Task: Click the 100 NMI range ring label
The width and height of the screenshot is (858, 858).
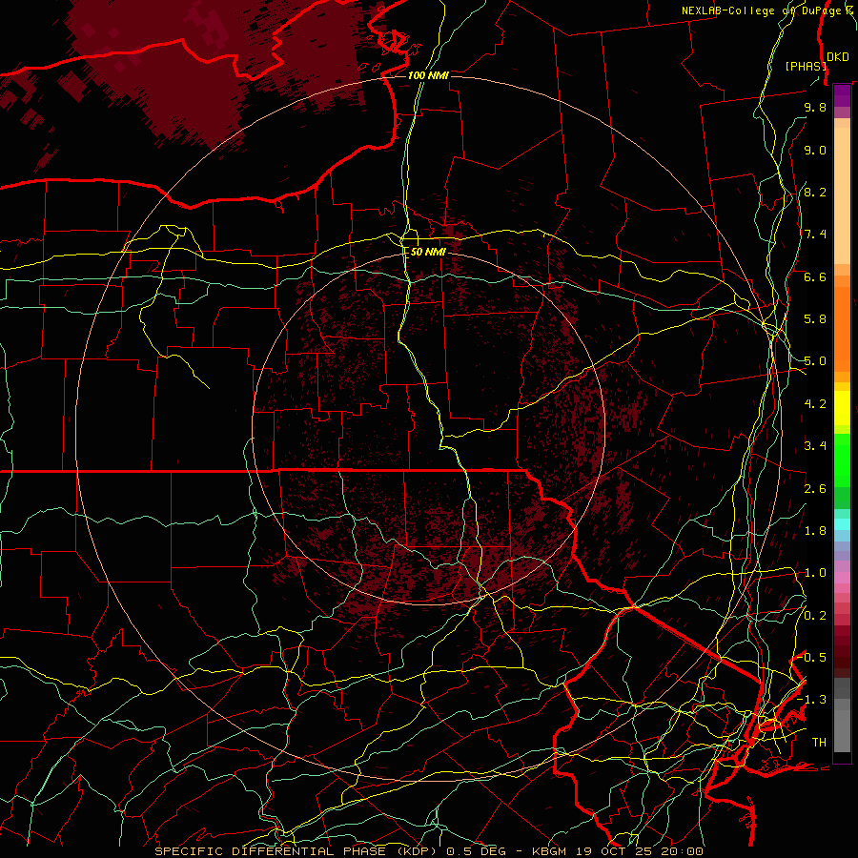Action: pos(428,75)
